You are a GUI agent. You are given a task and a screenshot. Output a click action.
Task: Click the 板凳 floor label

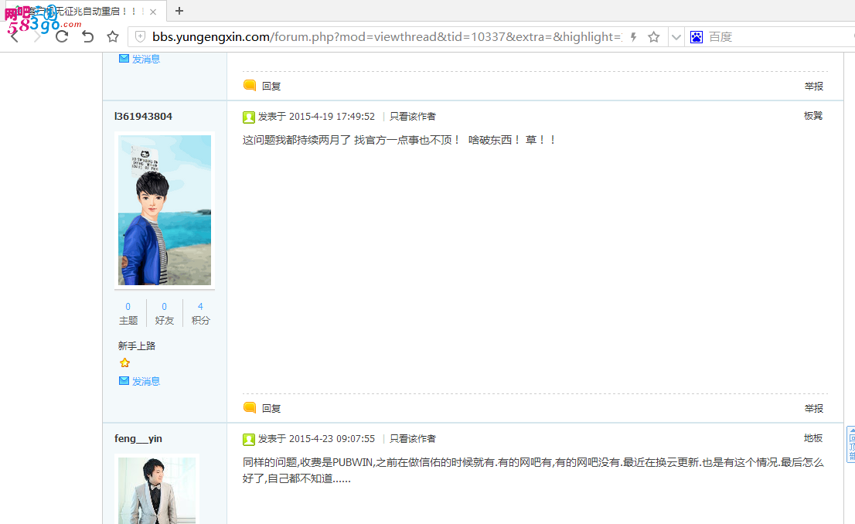(813, 116)
